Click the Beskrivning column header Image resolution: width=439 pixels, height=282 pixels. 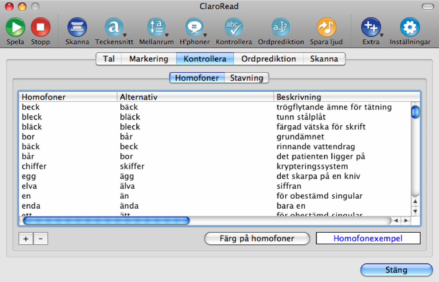(347, 97)
